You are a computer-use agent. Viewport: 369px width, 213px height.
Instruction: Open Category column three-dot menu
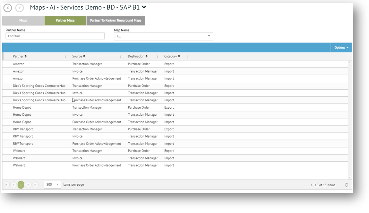coord(187,57)
